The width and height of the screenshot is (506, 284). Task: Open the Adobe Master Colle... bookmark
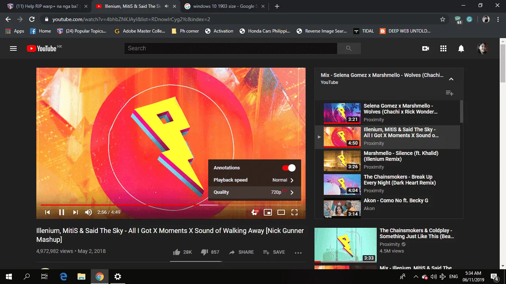[x=140, y=31]
